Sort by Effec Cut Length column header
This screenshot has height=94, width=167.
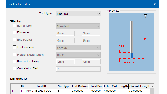coord(116,86)
